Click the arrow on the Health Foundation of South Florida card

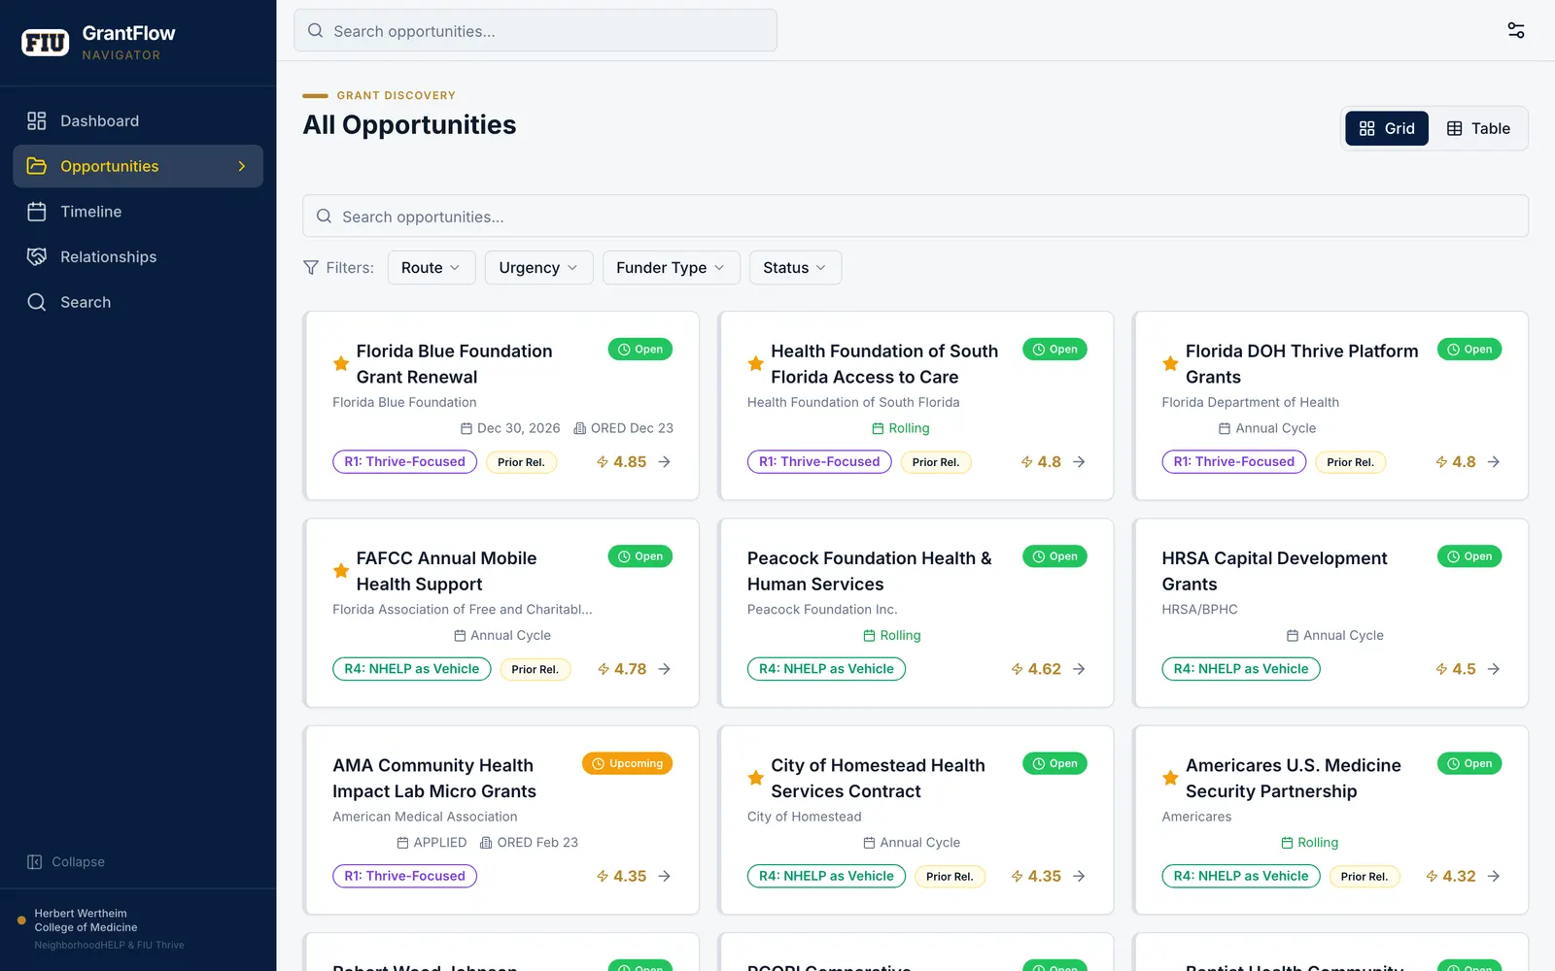1079,462
